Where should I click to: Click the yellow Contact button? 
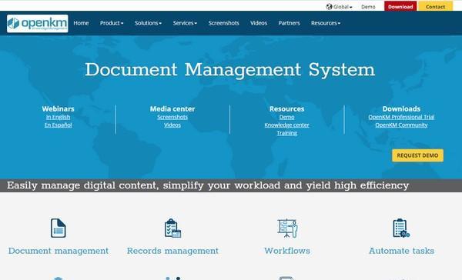(435, 6)
